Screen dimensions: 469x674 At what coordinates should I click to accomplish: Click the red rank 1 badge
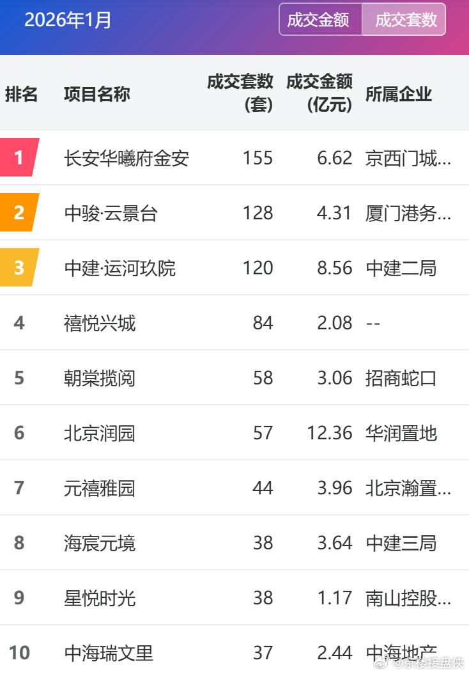click(18, 158)
